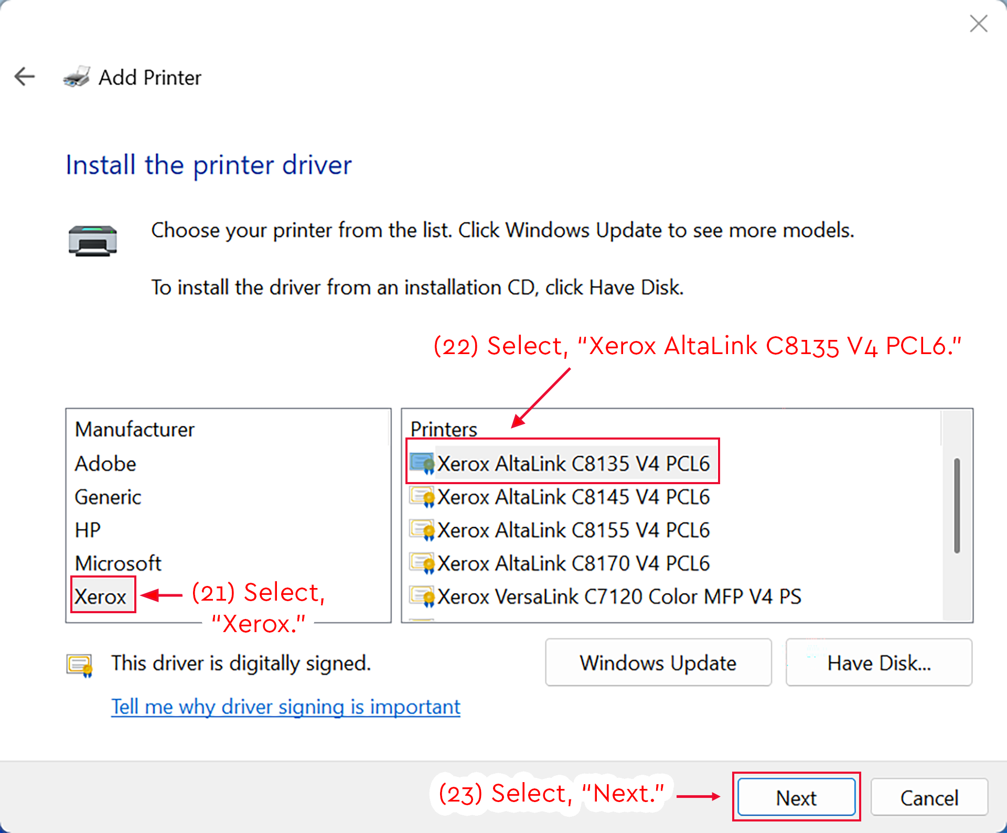The height and width of the screenshot is (833, 1007).
Task: Select HP manufacturer
Action: point(88,530)
